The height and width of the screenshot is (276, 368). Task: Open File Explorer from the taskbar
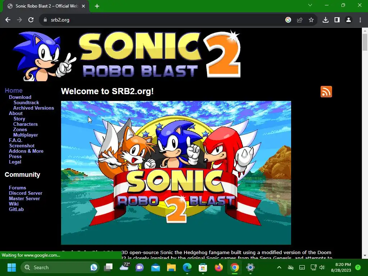tap(171, 267)
